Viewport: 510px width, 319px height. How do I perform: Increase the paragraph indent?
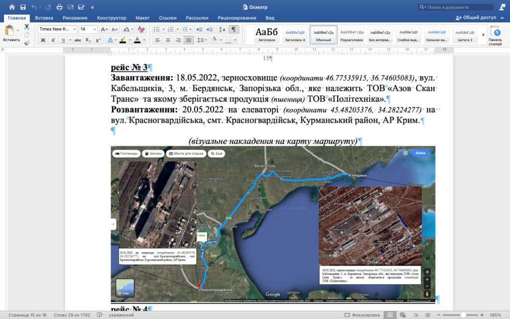coord(210,29)
